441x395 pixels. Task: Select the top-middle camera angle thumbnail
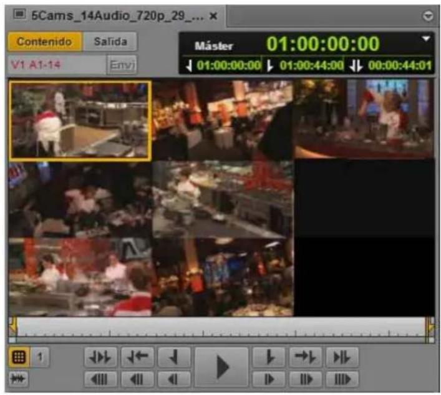click(223, 120)
